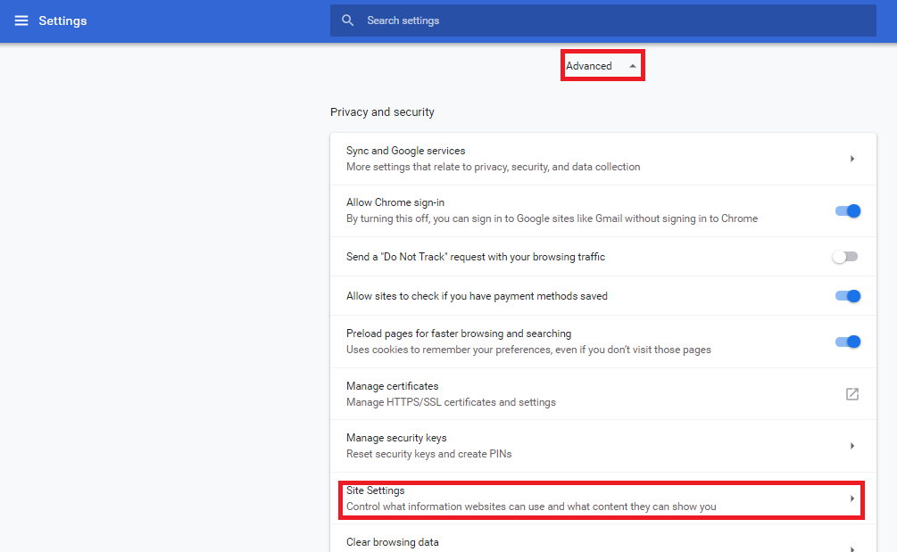Select the Manage security keys label
897x552 pixels.
tap(396, 438)
